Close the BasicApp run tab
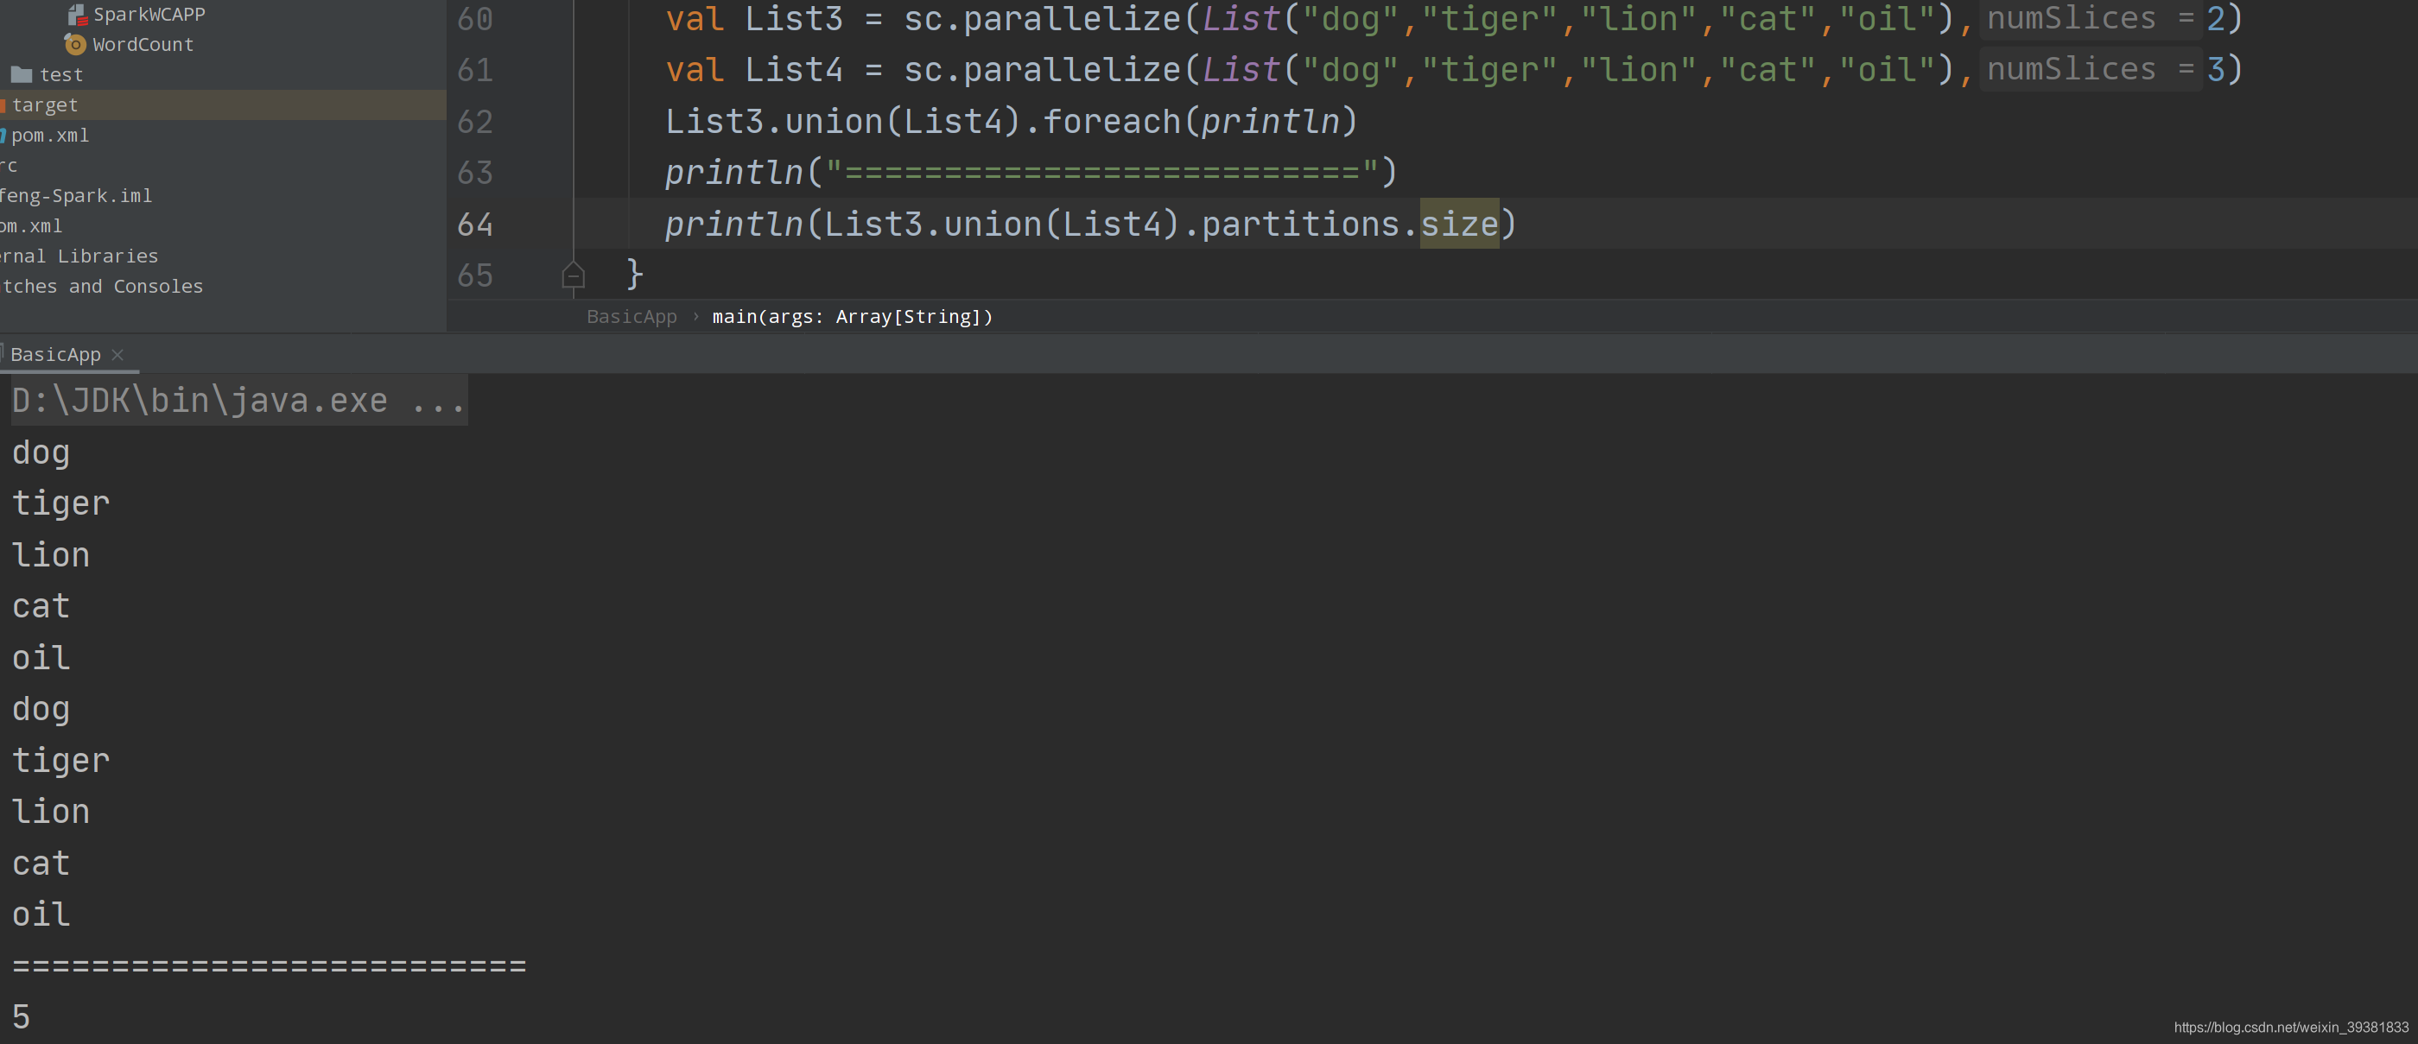The width and height of the screenshot is (2418, 1044). 117,355
